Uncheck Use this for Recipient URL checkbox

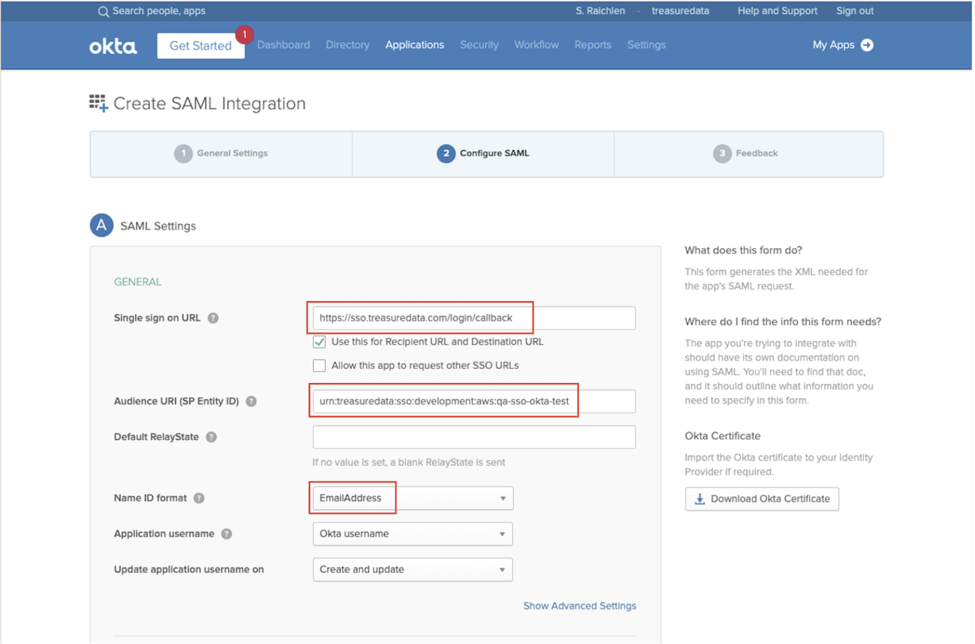click(x=319, y=342)
